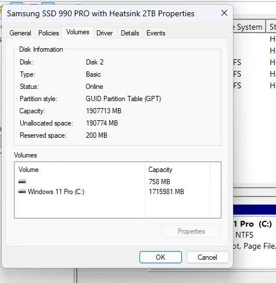Viewport: 276px width, 283px height.
Task: Click the Windows 11 Pro (C:) drive icon
Action: [x=22, y=192]
